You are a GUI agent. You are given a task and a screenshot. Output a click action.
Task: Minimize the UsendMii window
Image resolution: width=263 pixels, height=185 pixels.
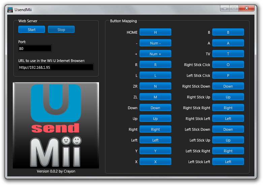[x=225, y=8]
